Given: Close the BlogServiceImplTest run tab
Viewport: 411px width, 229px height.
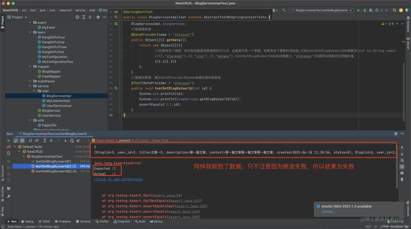Looking at the screenshot, I should [x=89, y=134].
